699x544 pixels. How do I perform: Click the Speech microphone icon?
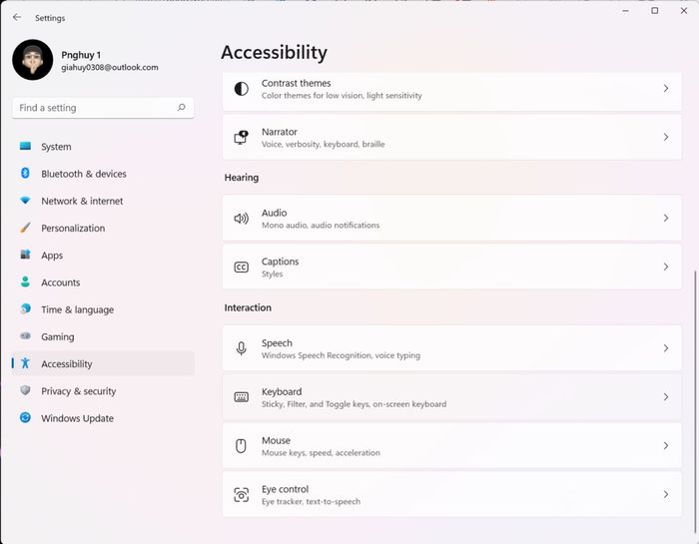[242, 348]
